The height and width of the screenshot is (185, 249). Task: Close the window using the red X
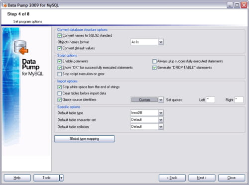tap(244, 5)
